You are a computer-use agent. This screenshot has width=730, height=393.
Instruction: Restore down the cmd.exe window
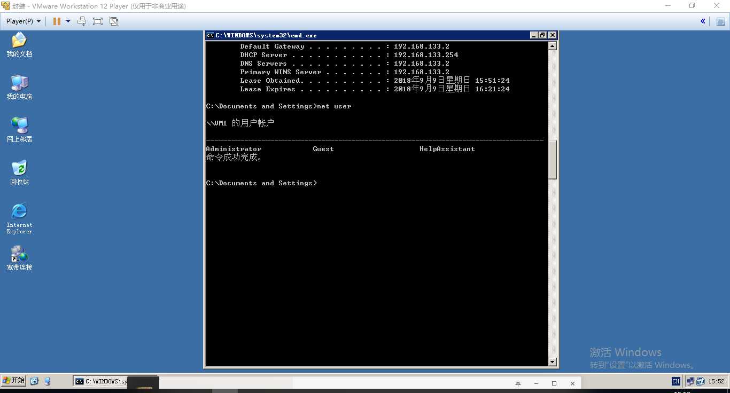tap(543, 35)
